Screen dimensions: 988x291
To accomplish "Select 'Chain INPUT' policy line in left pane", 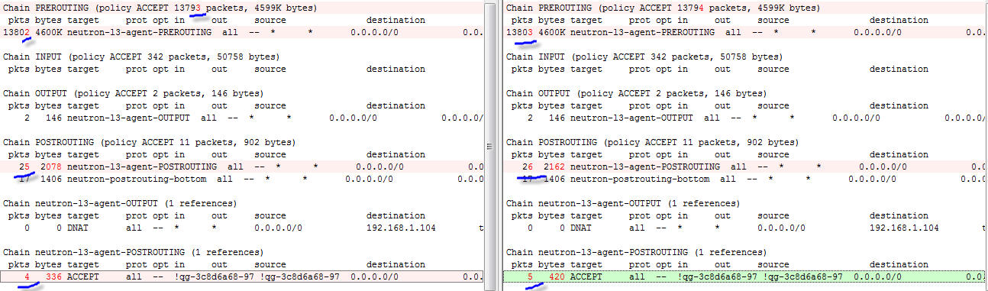I will [141, 57].
